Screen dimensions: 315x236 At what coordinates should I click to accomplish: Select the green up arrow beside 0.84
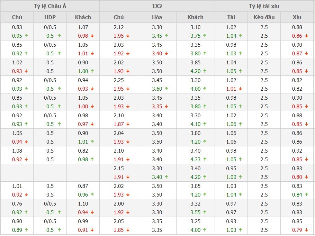(x=306, y=195)
